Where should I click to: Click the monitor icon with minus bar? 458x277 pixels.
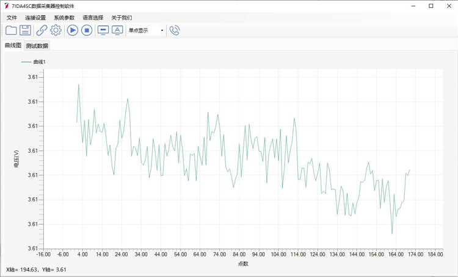click(103, 30)
